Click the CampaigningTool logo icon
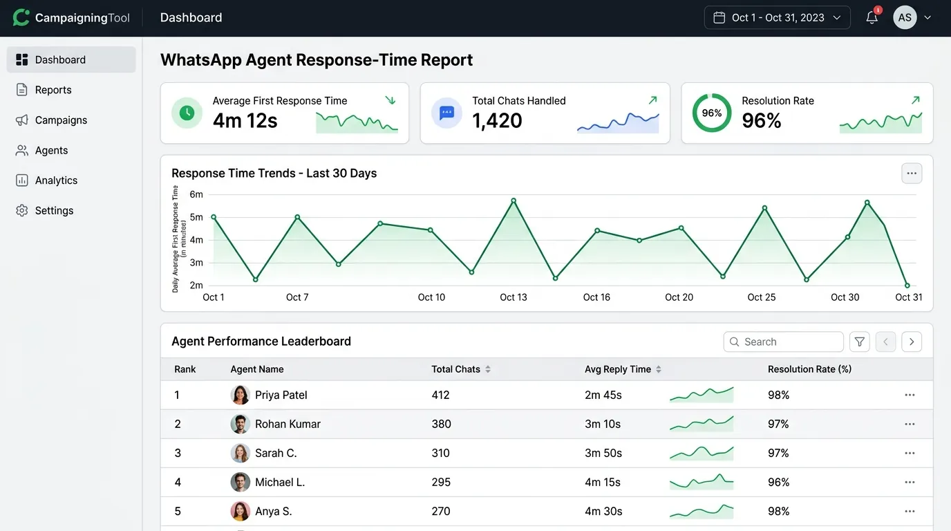The height and width of the screenshot is (531, 951). [x=21, y=17]
